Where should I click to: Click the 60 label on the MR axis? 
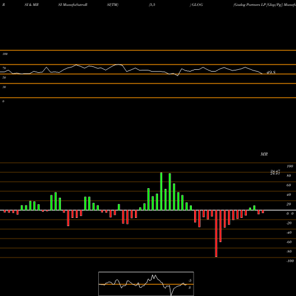(x=289, y=185)
